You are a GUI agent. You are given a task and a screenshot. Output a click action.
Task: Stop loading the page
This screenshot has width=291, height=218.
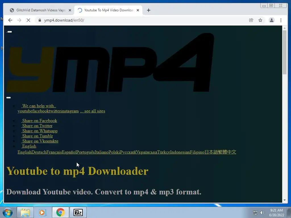coord(28,20)
